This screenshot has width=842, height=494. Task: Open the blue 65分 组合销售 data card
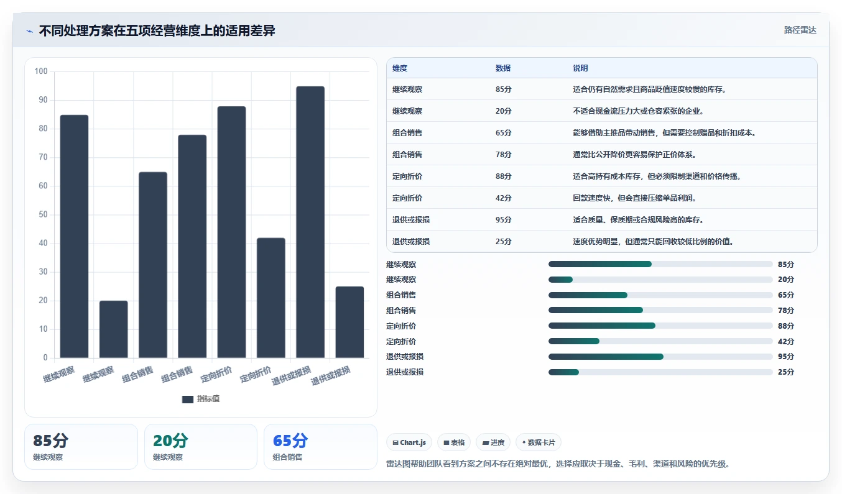320,447
